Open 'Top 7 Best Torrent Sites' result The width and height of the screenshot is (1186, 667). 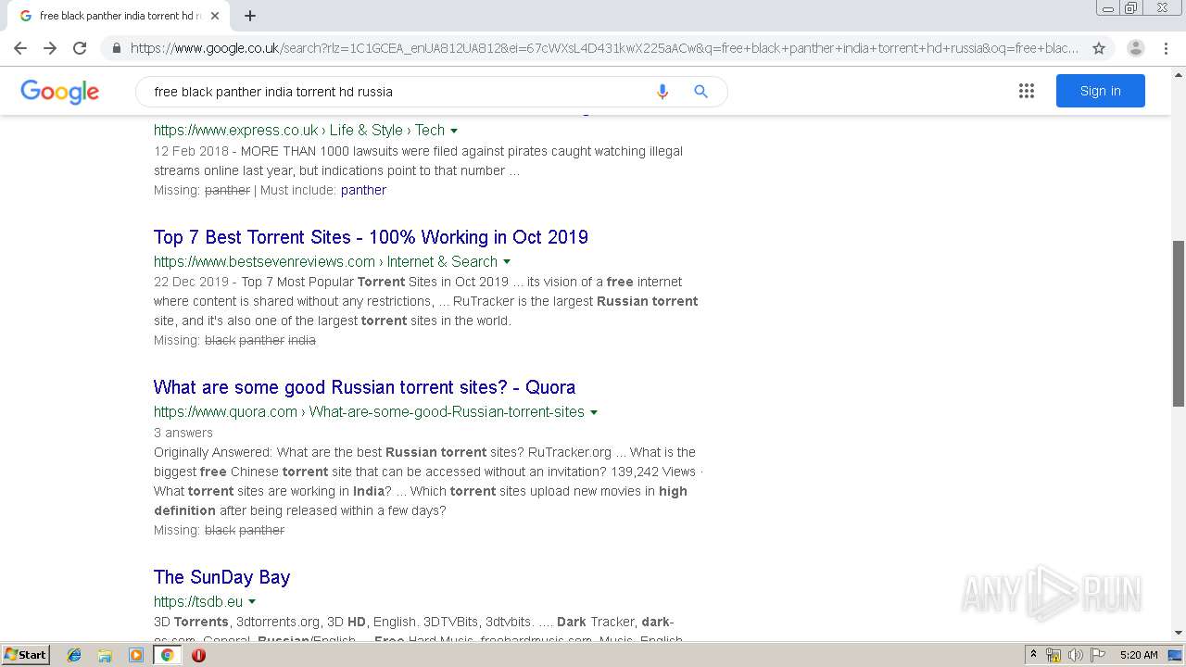coord(371,237)
